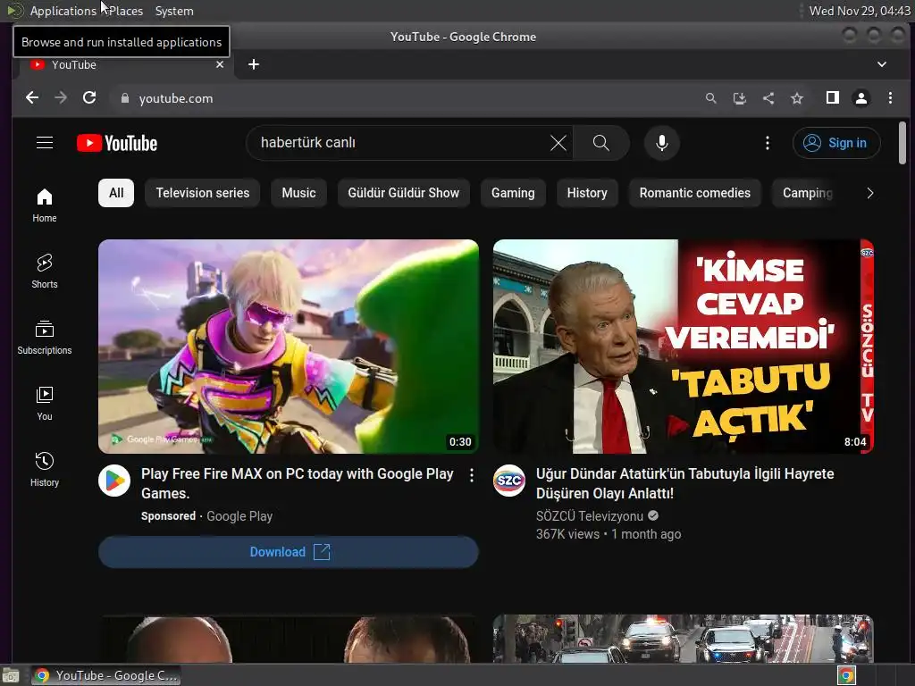Open Subscriptions in sidebar
This screenshot has height=686, width=915.
pyautogui.click(x=45, y=338)
